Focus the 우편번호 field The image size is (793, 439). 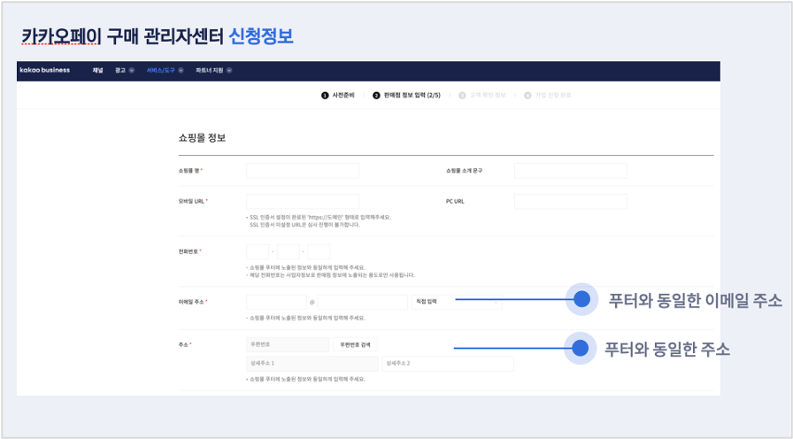(288, 344)
